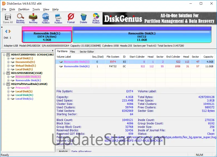Close the disk map pane

pyautogui.click(x=2, y=28)
